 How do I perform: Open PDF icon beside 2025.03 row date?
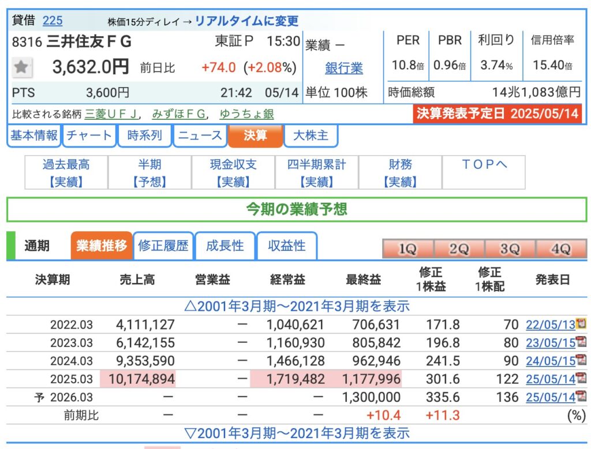(x=581, y=378)
